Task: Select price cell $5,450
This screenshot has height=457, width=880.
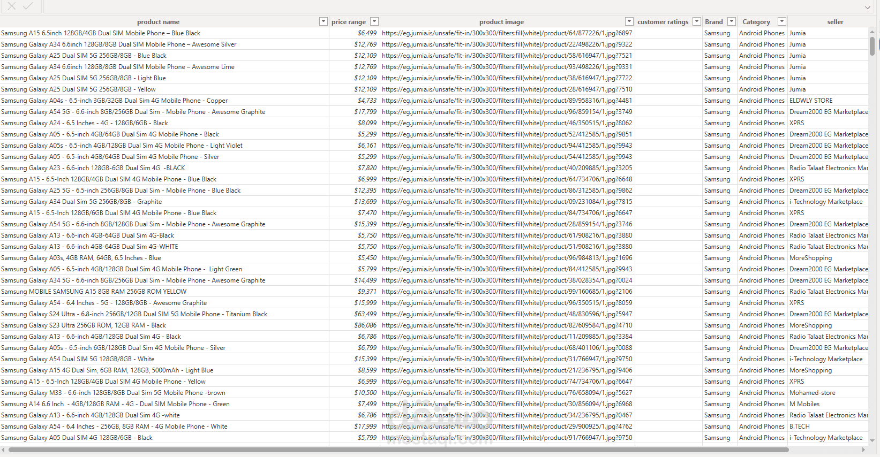Action: click(x=367, y=258)
